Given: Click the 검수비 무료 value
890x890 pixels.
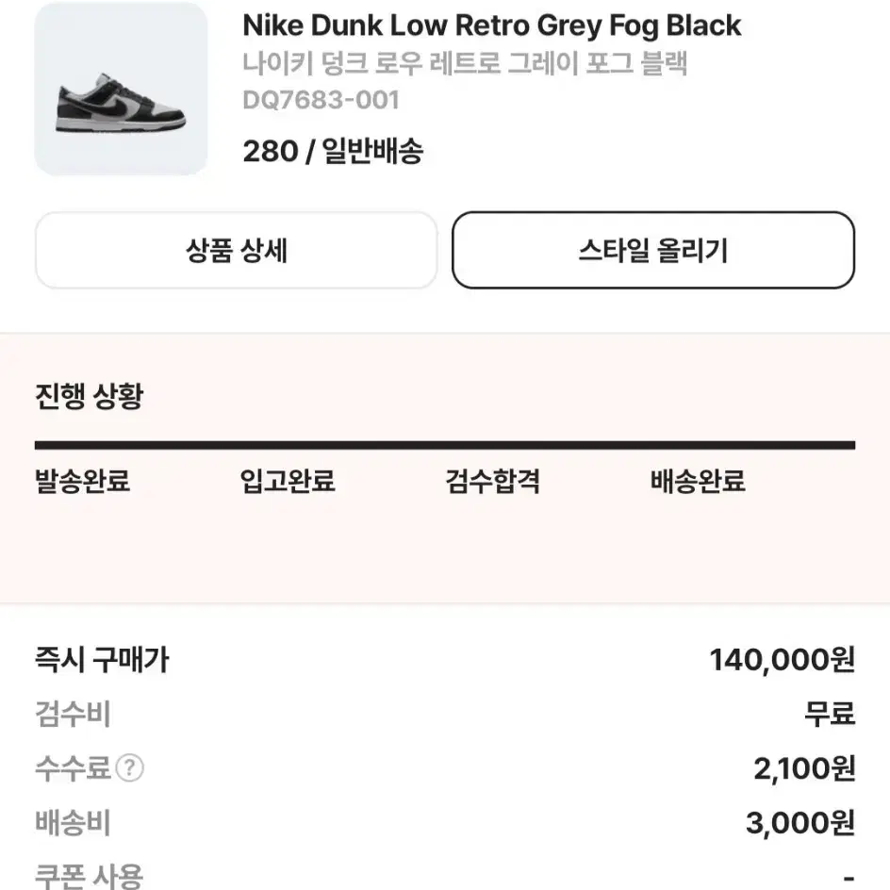Looking at the screenshot, I should (830, 714).
